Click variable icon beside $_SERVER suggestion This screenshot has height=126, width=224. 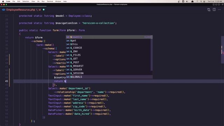68,70
